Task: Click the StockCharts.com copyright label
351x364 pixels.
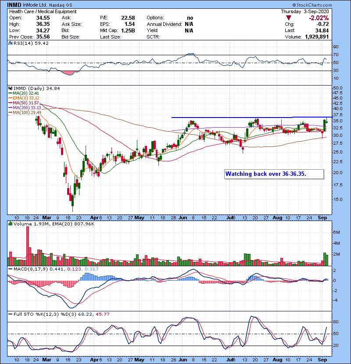Action: click(x=312, y=5)
